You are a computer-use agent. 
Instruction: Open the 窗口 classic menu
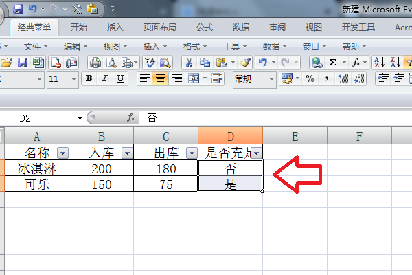click(x=314, y=47)
